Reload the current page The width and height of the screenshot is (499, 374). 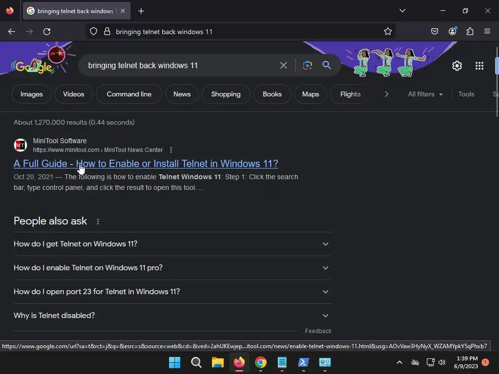pos(47,32)
